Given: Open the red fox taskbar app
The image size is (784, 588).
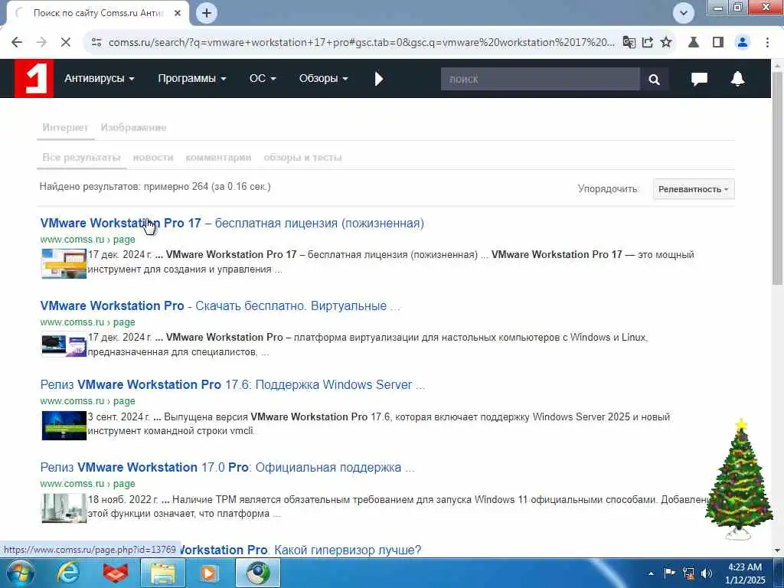Looking at the screenshot, I should [115, 573].
